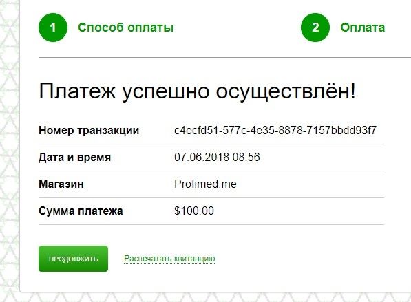
Task: Click the Платеж успешно осуществлён heading
Action: coord(197,91)
